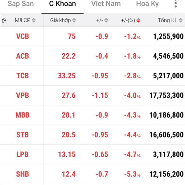Viewport: 185px width, 185px height.
Task: Open VPB stock details
Action: (x=23, y=96)
